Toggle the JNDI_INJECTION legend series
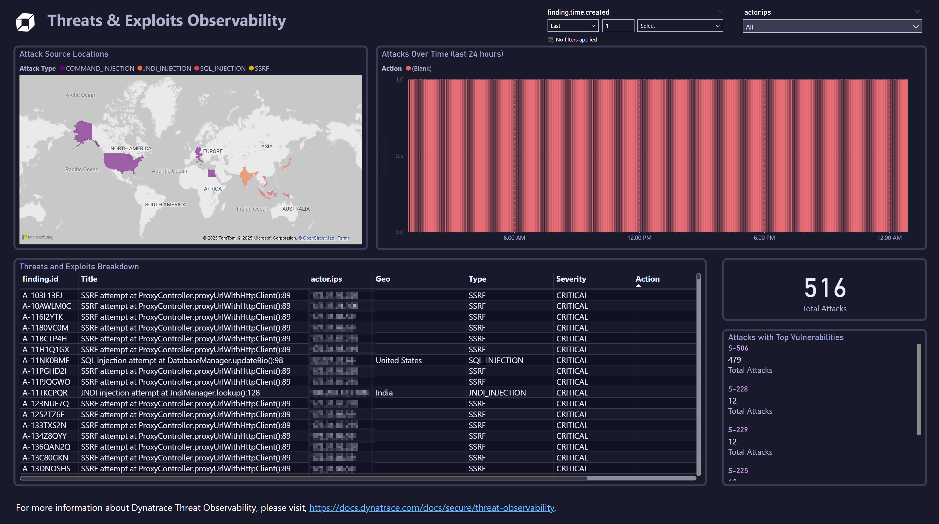 click(x=140, y=68)
